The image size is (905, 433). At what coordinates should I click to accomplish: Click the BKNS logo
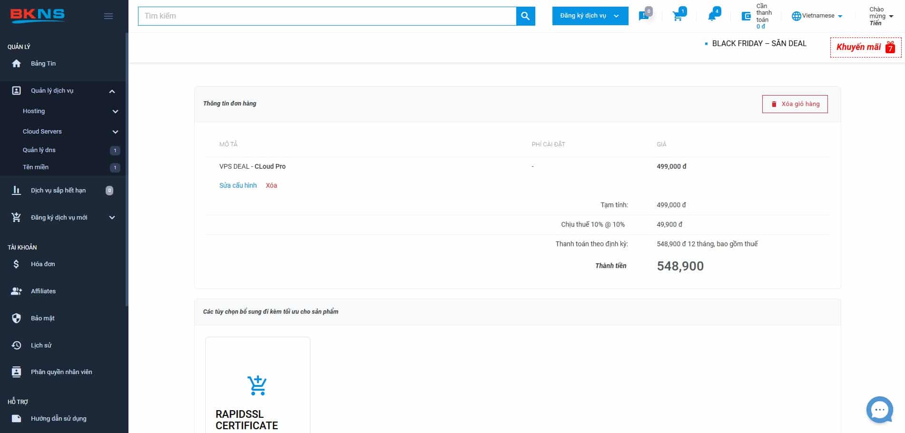tap(38, 15)
